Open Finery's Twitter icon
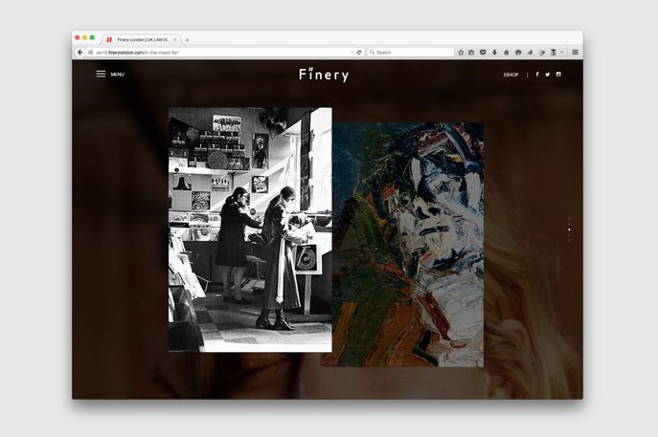The width and height of the screenshot is (658, 437). point(547,75)
